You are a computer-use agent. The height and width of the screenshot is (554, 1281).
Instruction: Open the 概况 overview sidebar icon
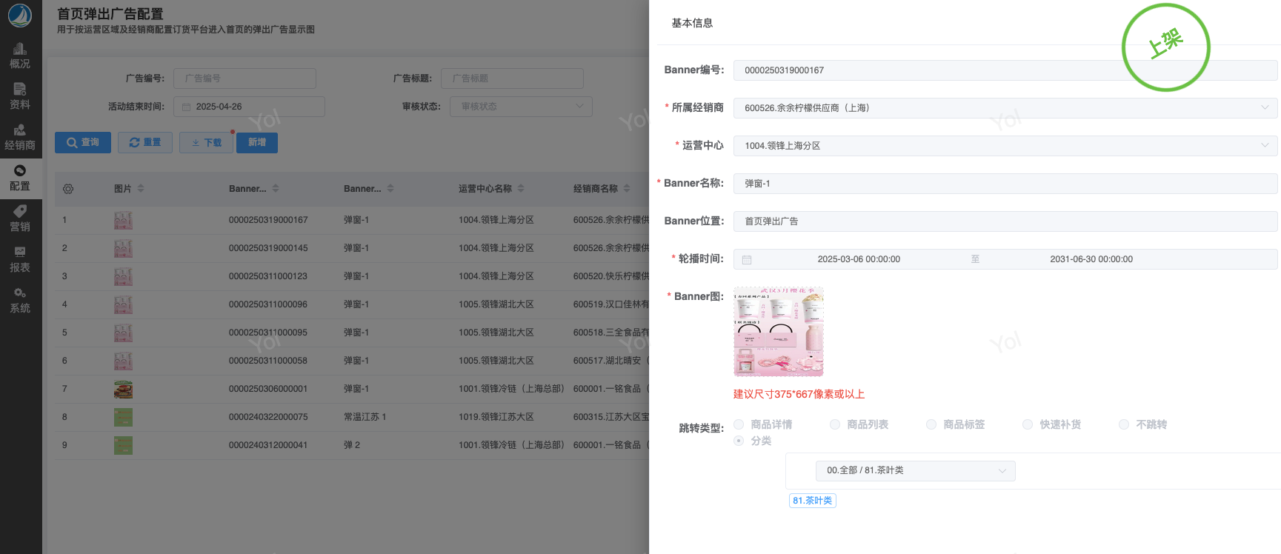20,56
